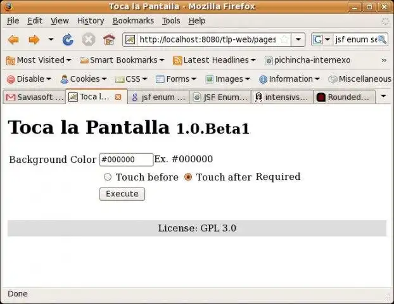Click the throbber activity icon
Screen dimensions: 394x304
coord(385,21)
